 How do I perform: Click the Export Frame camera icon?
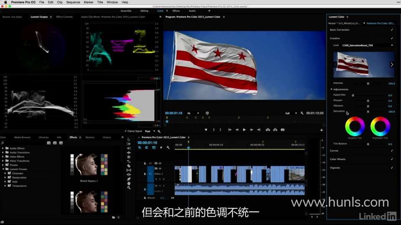point(283,130)
